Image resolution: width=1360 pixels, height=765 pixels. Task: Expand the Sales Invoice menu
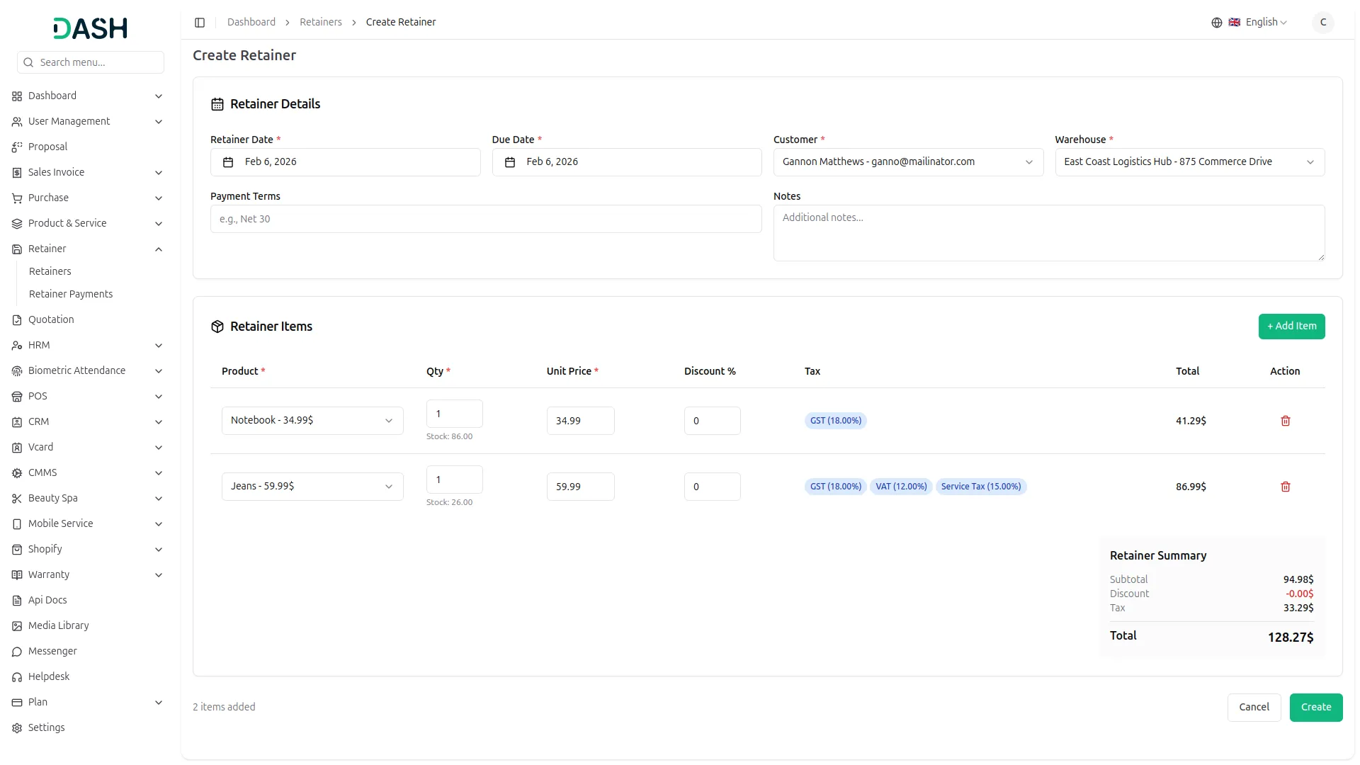88,172
